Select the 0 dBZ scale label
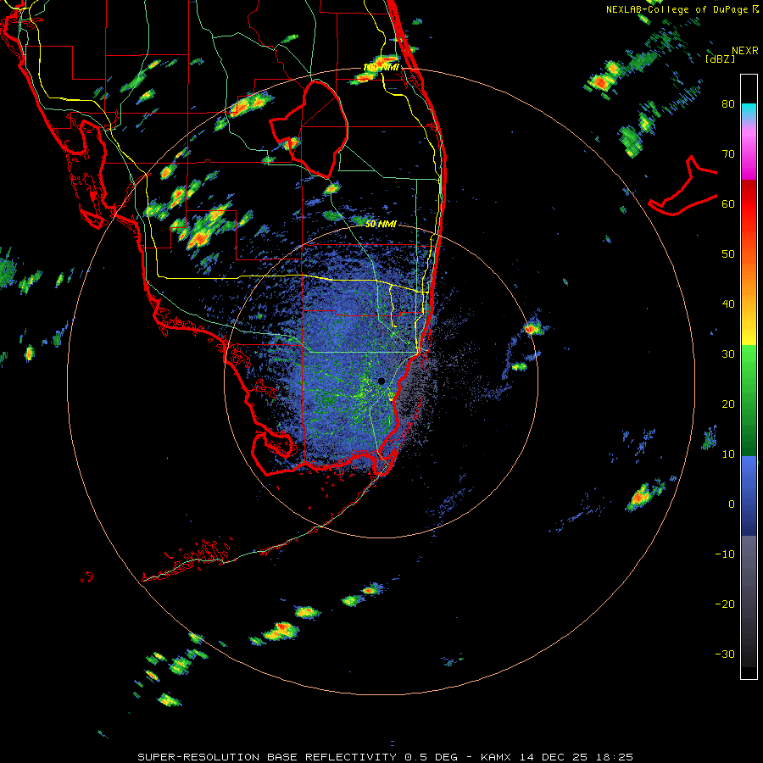 (x=732, y=504)
